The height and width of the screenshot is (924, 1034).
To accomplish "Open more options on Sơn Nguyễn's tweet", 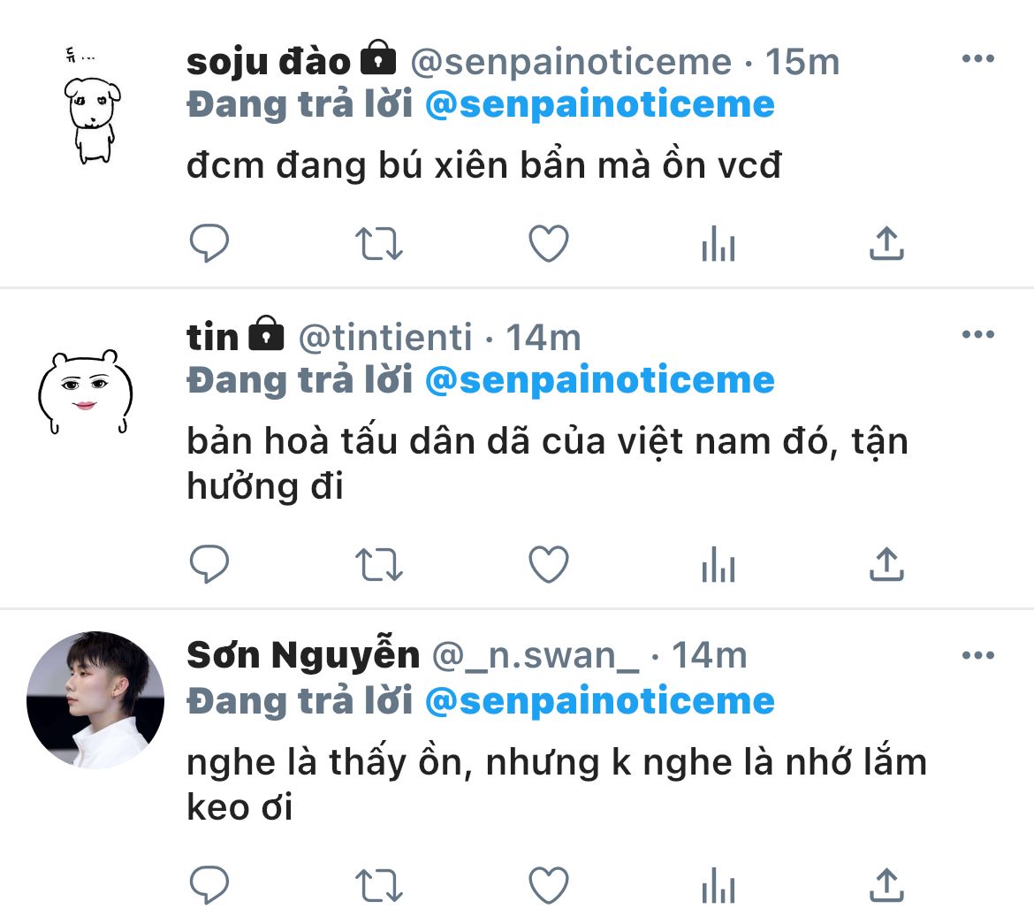I will (x=977, y=655).
